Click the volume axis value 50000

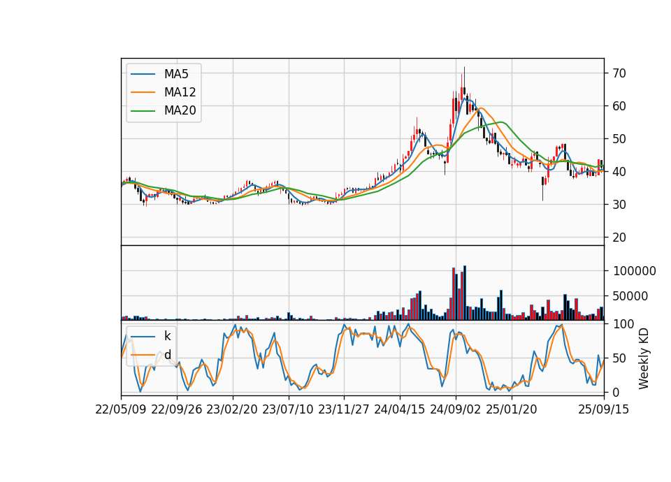630,296
